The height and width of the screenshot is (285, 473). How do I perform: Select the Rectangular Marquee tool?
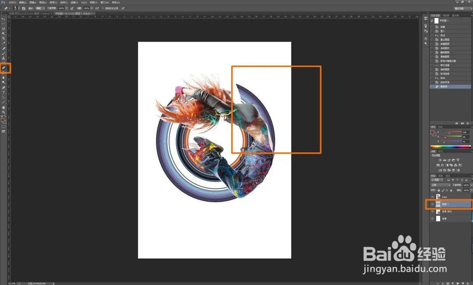tap(4, 24)
